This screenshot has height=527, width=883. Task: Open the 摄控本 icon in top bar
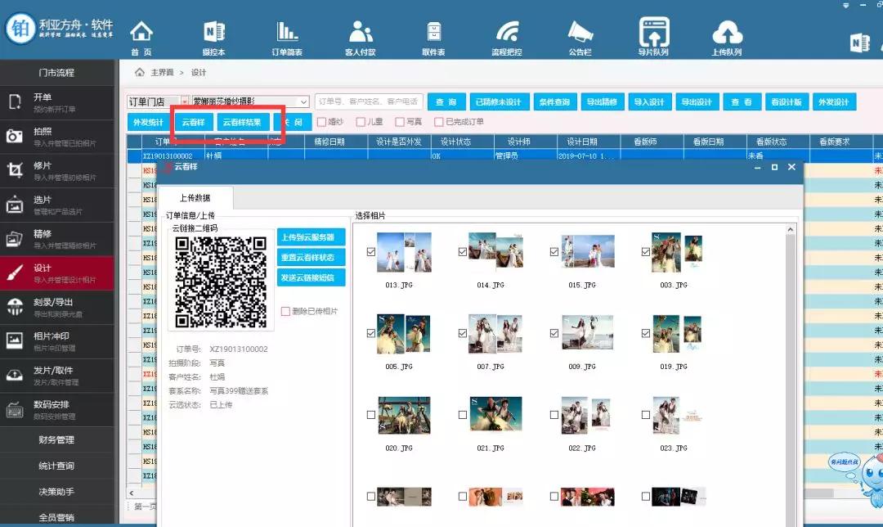pyautogui.click(x=213, y=37)
